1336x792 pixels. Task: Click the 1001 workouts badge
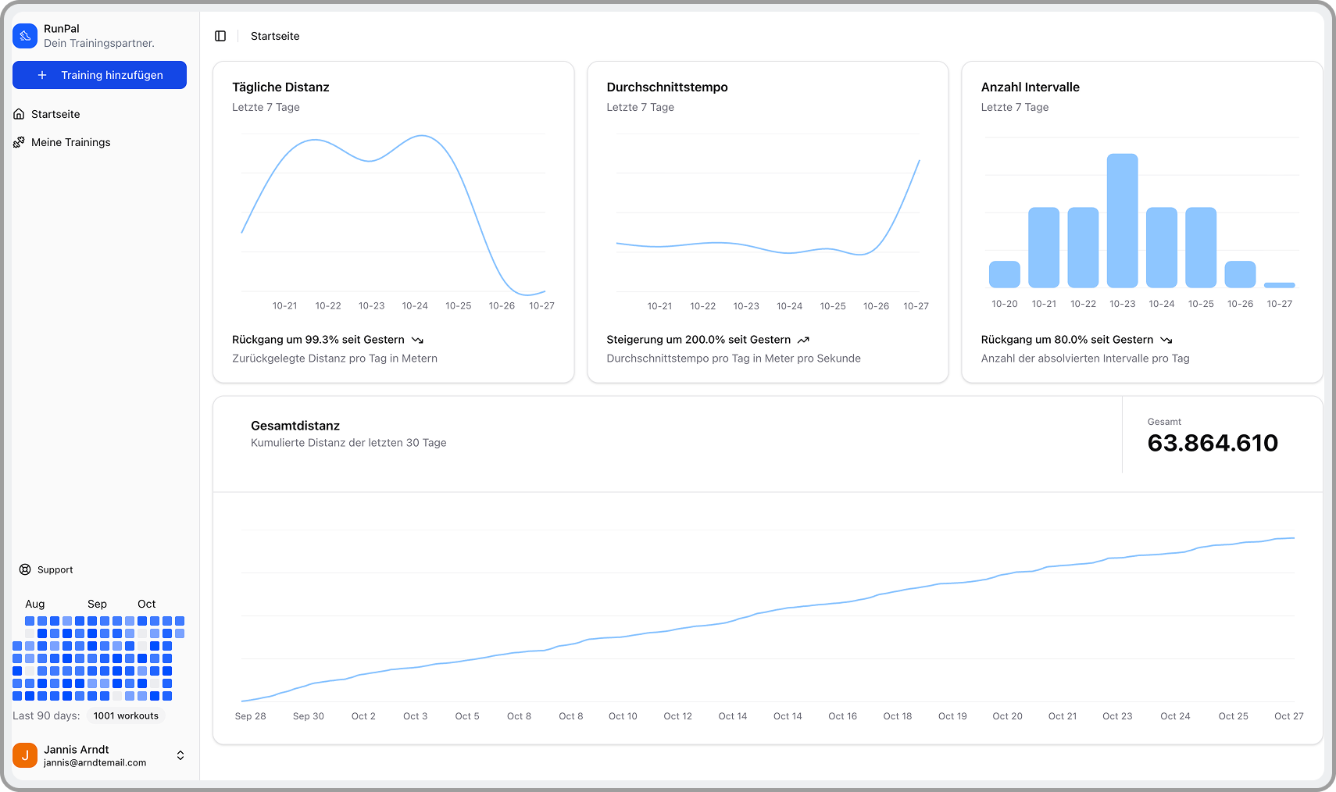coord(126,715)
